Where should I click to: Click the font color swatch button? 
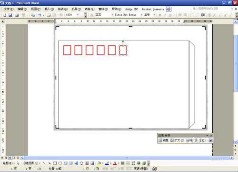click(x=115, y=163)
